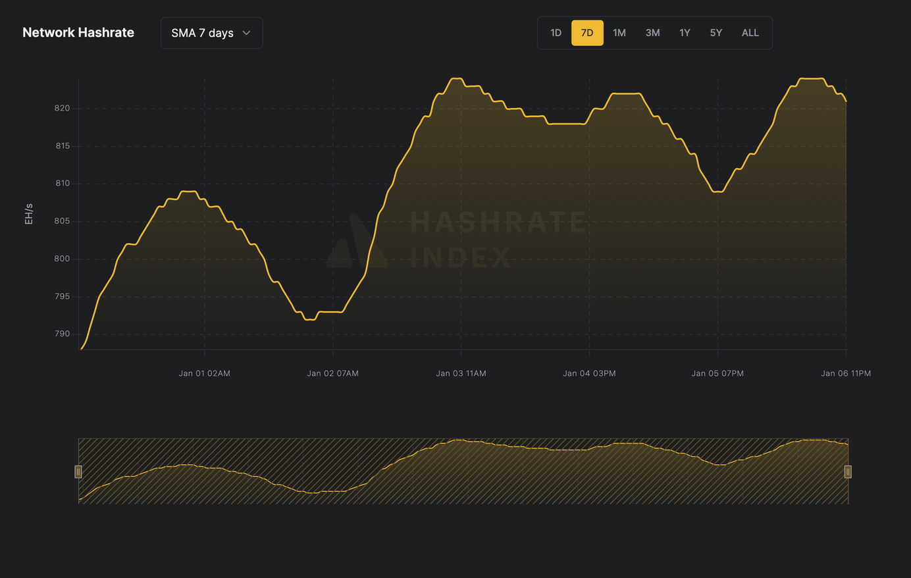
Task: Choose the 1Y time range
Action: click(x=685, y=33)
